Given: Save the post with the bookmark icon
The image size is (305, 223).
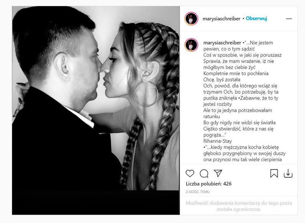Looking at the screenshot, I should click(274, 173).
